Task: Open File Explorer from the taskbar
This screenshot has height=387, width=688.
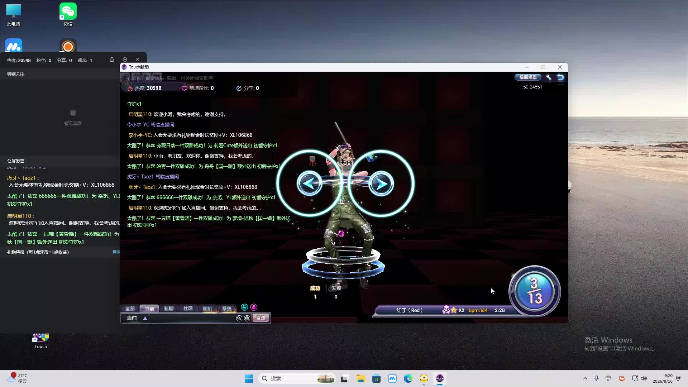Action: click(x=360, y=378)
